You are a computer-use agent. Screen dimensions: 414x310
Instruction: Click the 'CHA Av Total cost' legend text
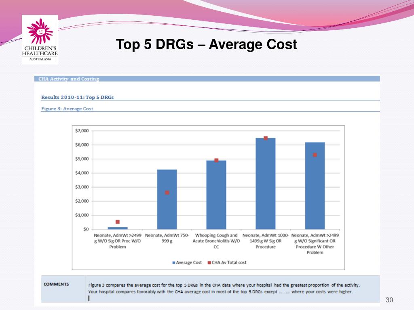pos(229,262)
